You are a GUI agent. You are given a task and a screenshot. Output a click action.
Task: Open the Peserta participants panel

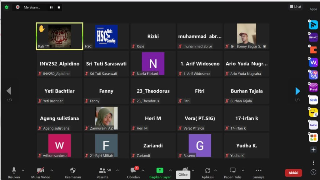click(x=102, y=172)
